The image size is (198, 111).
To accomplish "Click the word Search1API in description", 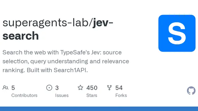I will click(x=71, y=70).
